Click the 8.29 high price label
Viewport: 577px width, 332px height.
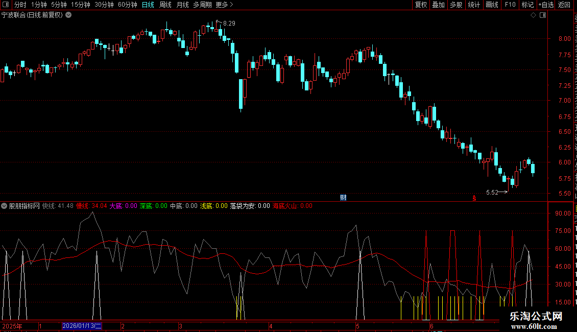229,23
